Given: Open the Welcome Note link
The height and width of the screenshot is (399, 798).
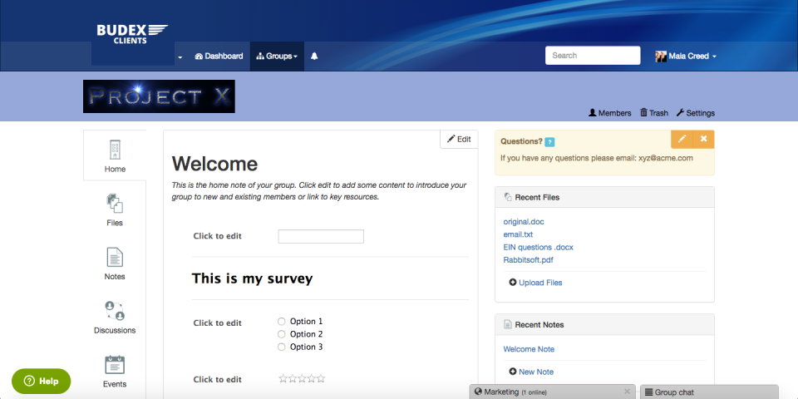Looking at the screenshot, I should pos(529,349).
